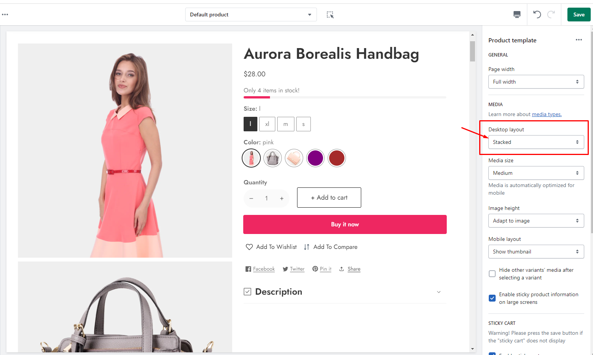Click the Add To Wishlist heart icon
The height and width of the screenshot is (355, 593).
[249, 247]
